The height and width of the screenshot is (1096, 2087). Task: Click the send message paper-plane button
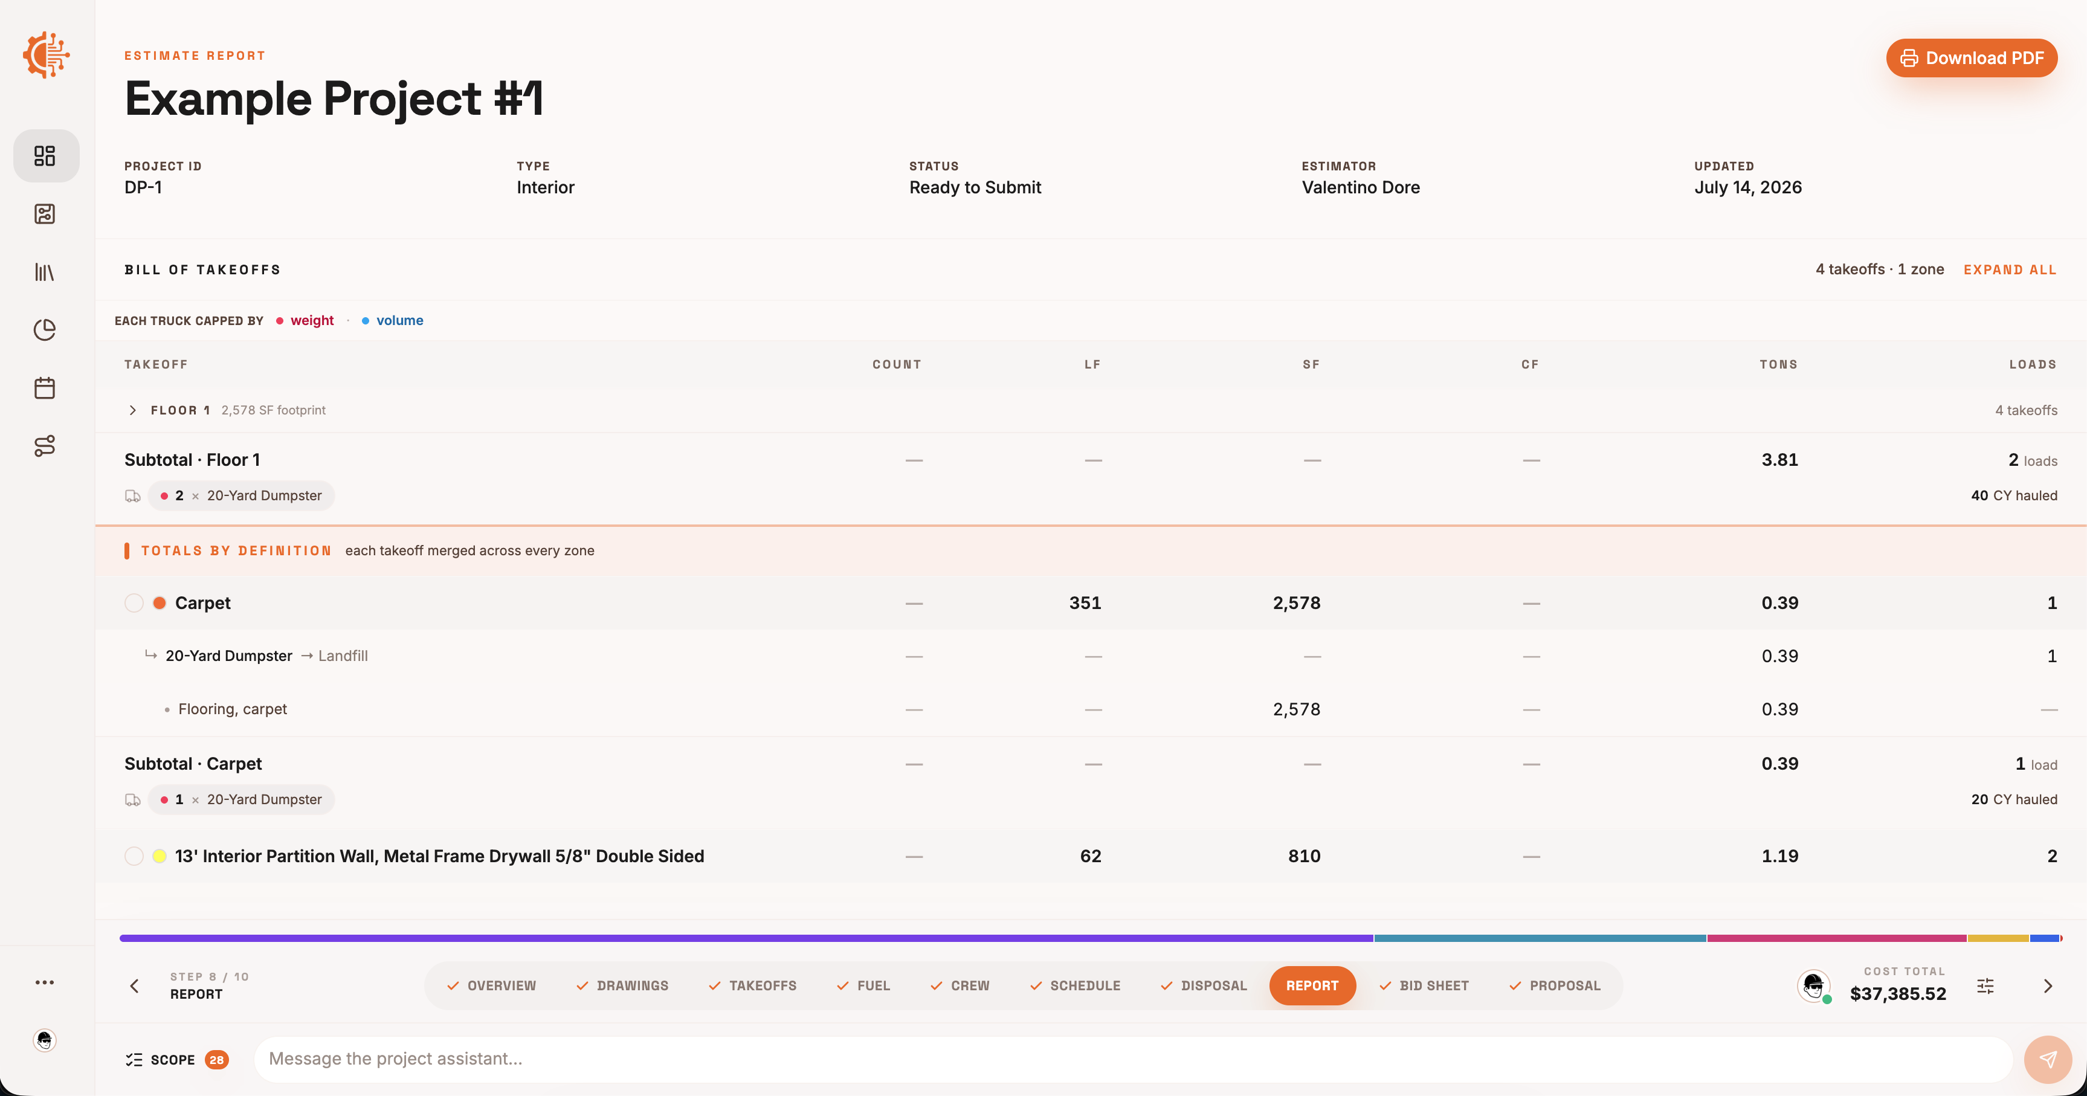[2047, 1060]
